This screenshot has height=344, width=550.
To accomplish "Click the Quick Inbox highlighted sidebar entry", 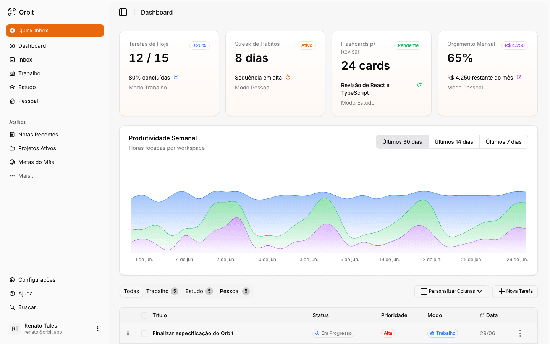I will click(55, 31).
